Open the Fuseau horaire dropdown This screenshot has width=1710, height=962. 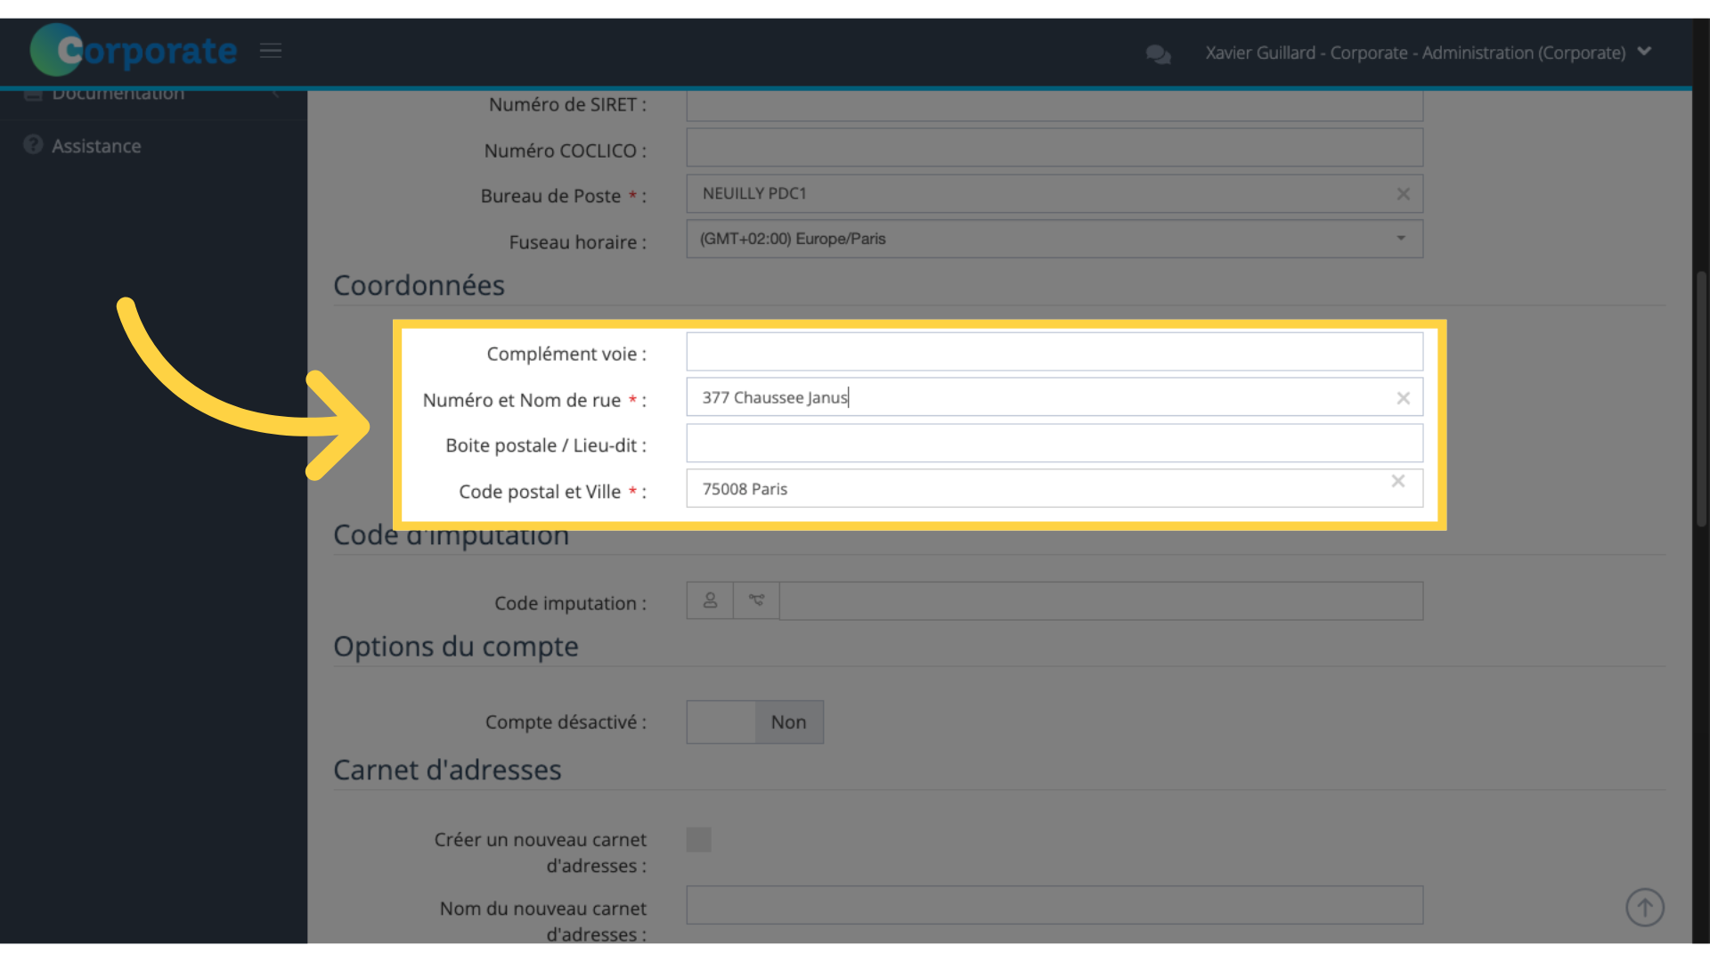(x=1054, y=239)
